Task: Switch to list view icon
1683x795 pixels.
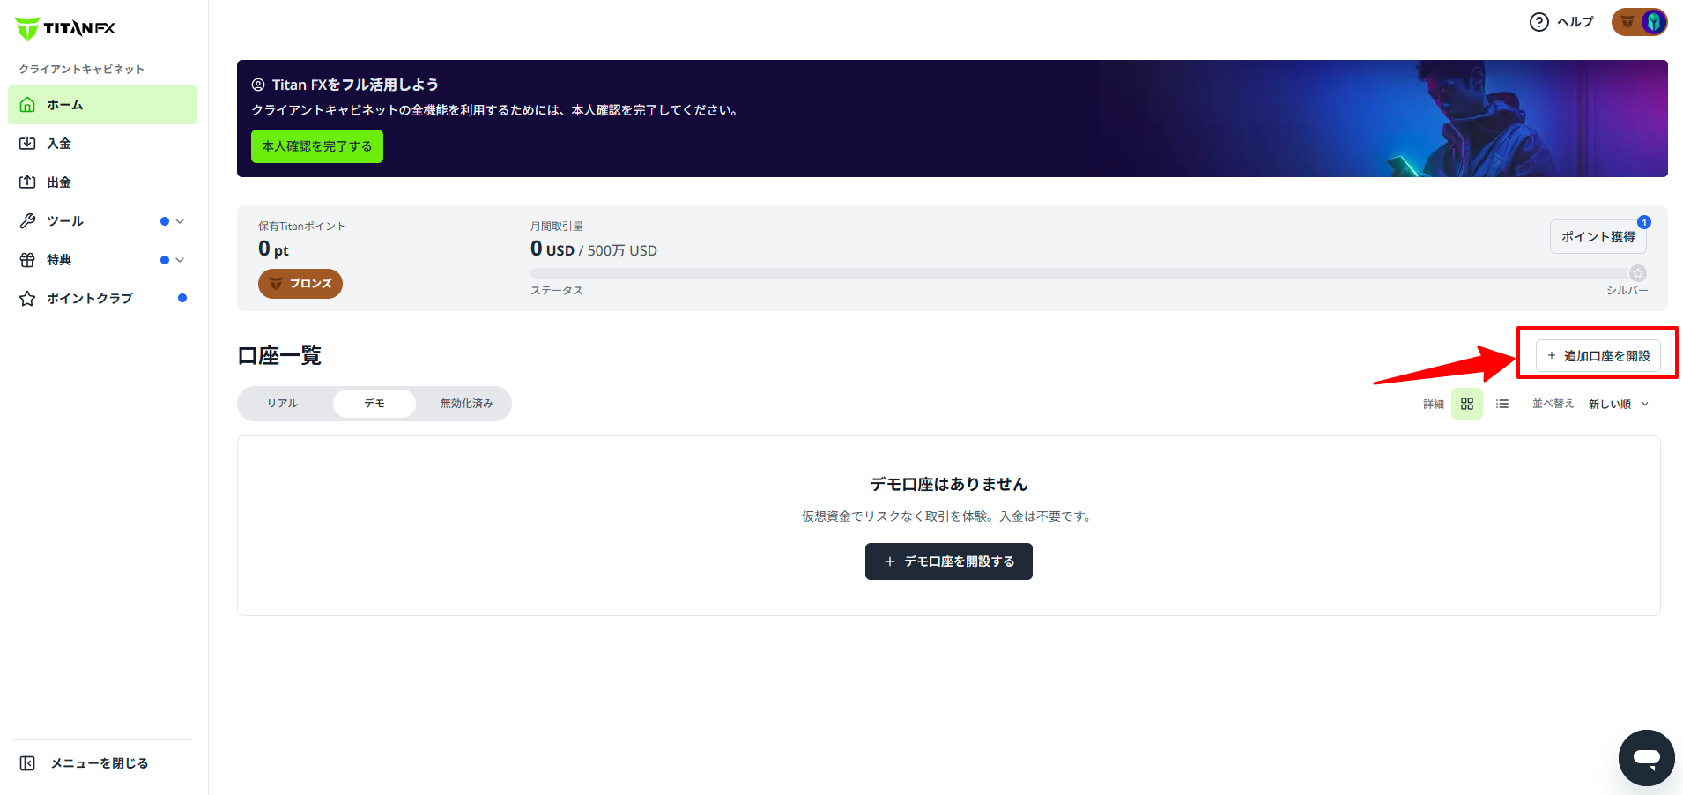Action: point(1502,404)
